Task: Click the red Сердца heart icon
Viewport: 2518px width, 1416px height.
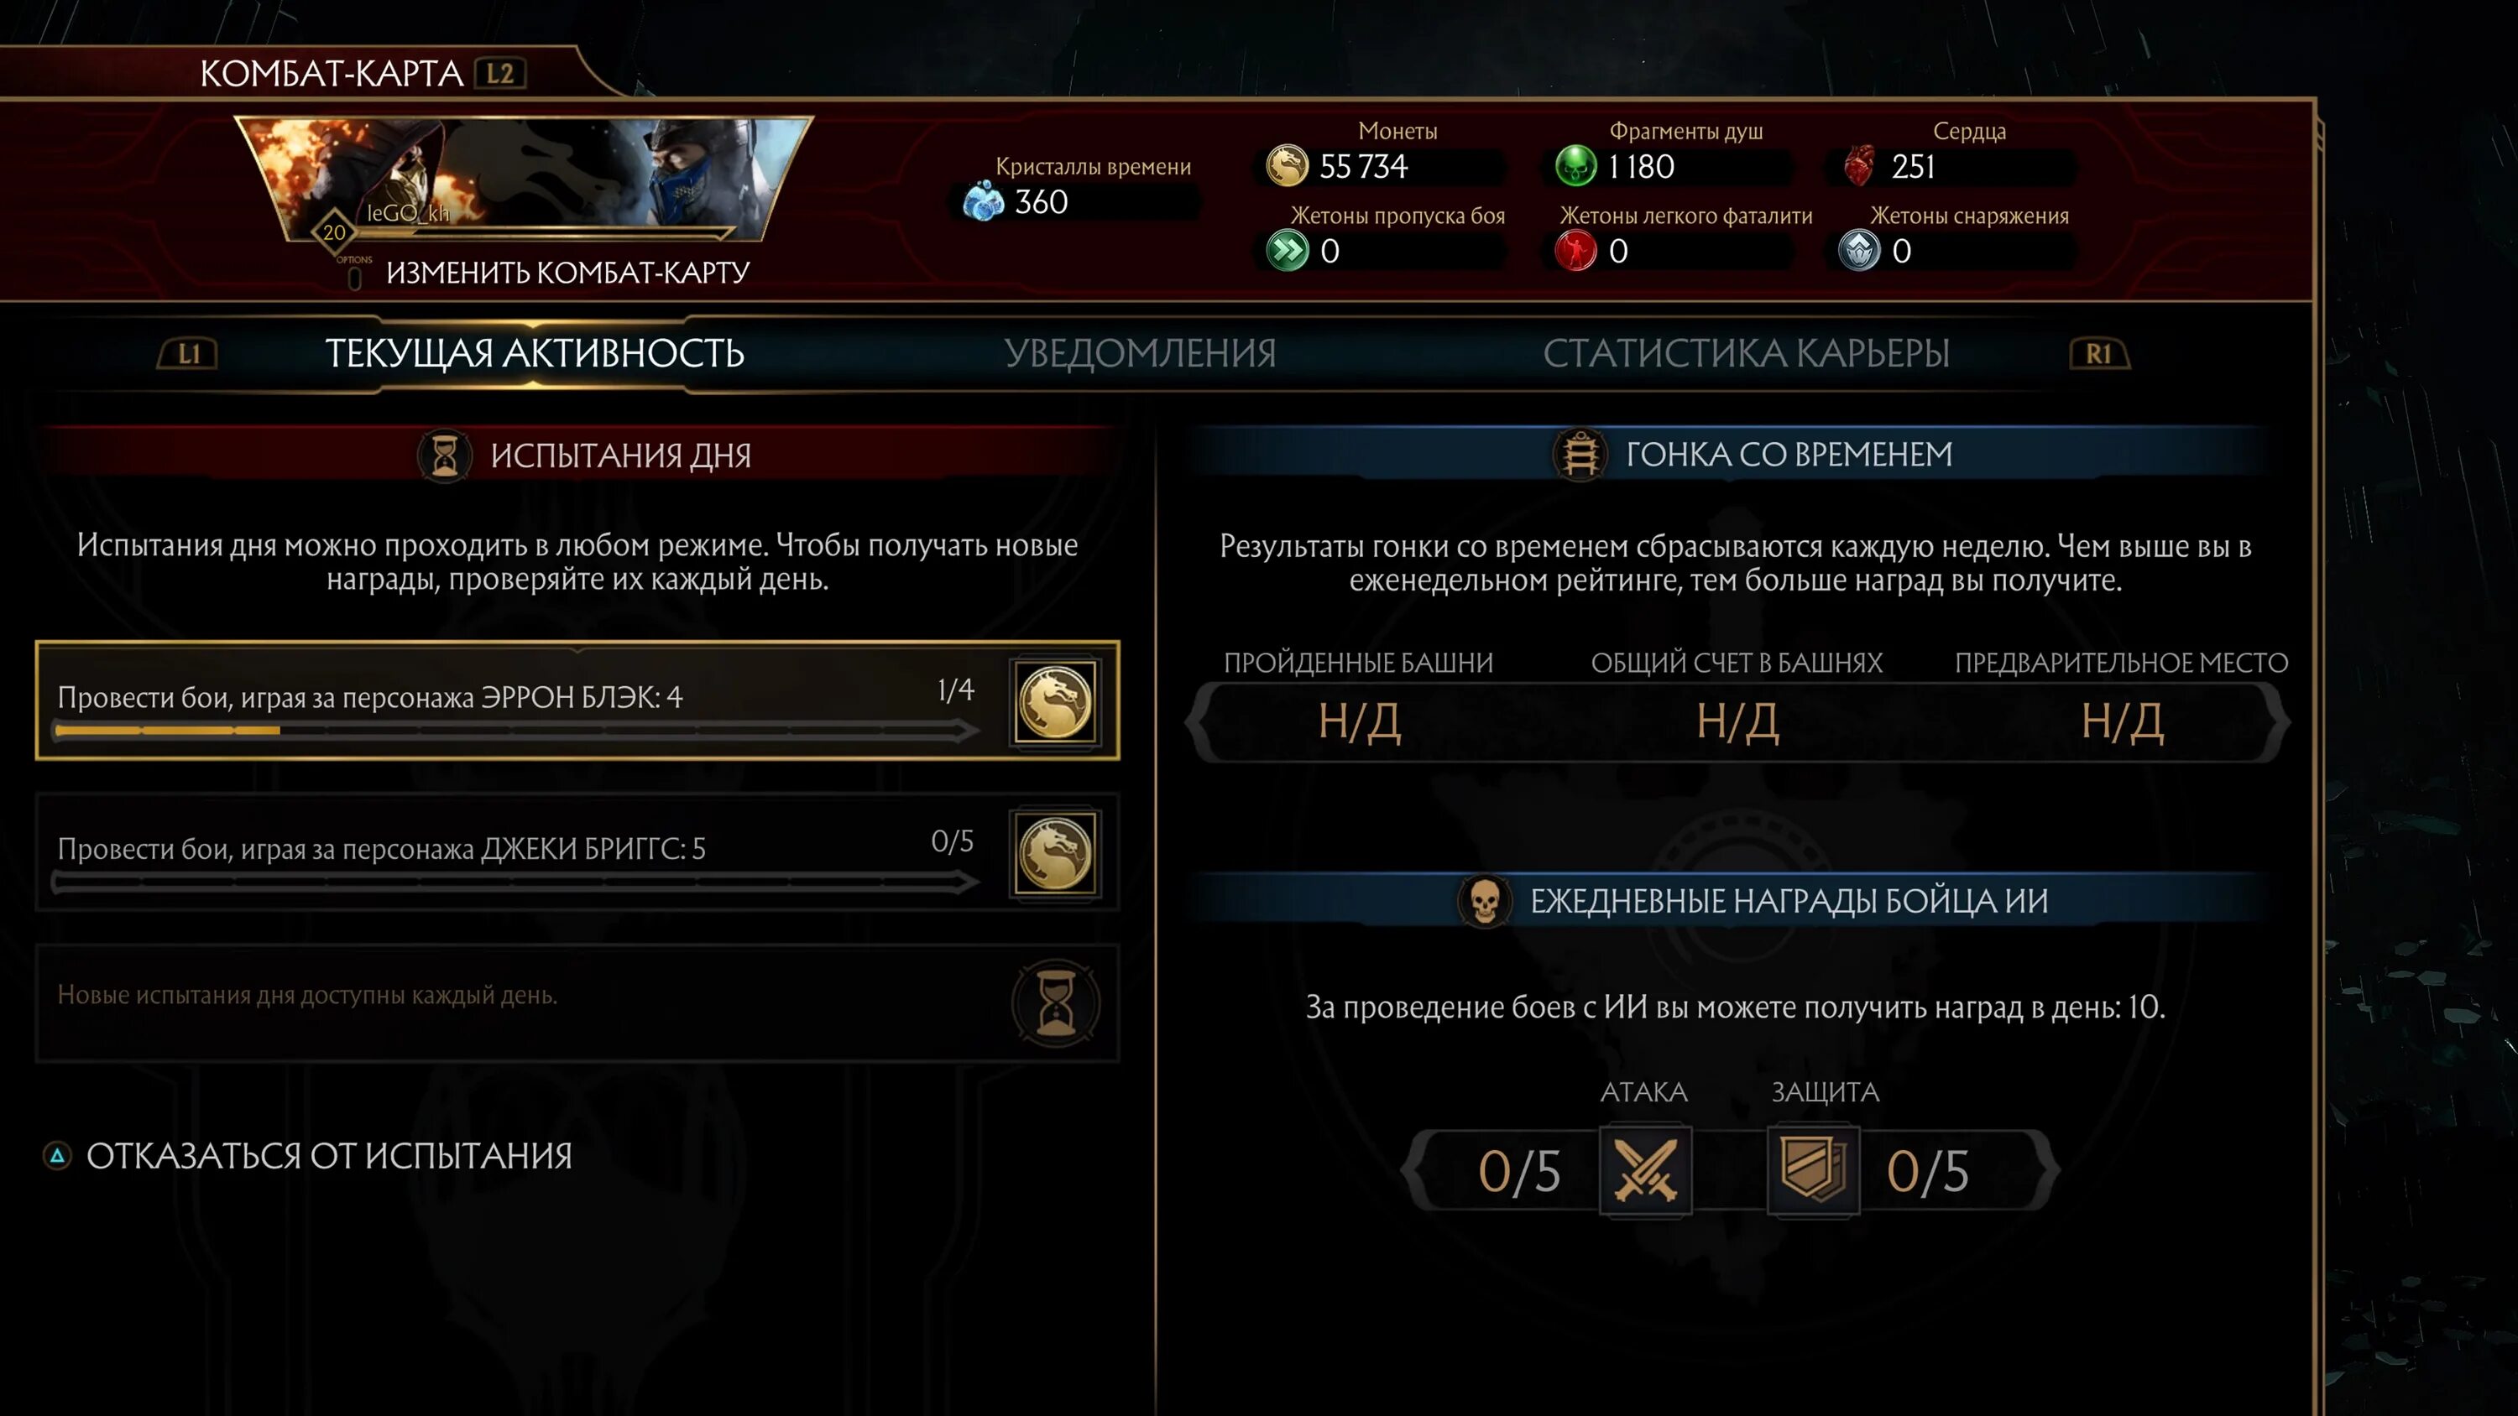Action: [x=1858, y=166]
